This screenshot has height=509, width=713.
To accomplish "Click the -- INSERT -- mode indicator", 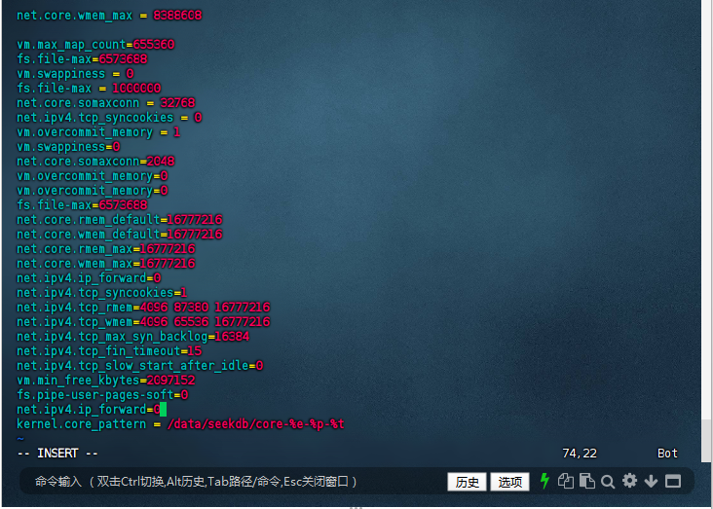I will tap(57, 454).
